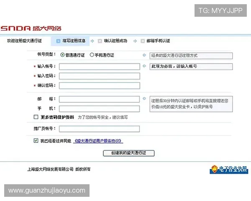Image resolution: width=251 pixels, height=201 pixels.
Task: Open the 盛大通行证用户服务协议 link
Action: [99, 141]
